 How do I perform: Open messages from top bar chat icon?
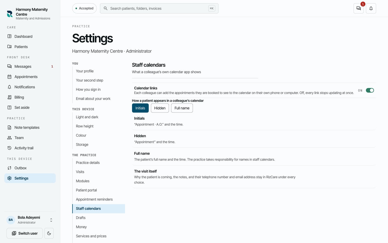coord(359,8)
